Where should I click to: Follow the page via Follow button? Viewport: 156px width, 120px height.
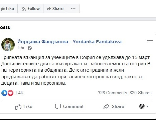[x=30, y=9]
